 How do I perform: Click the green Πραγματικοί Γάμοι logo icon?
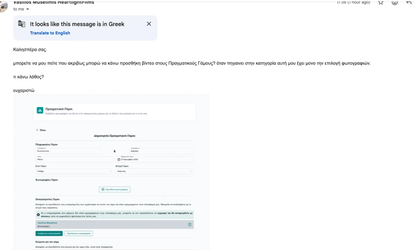(40, 110)
